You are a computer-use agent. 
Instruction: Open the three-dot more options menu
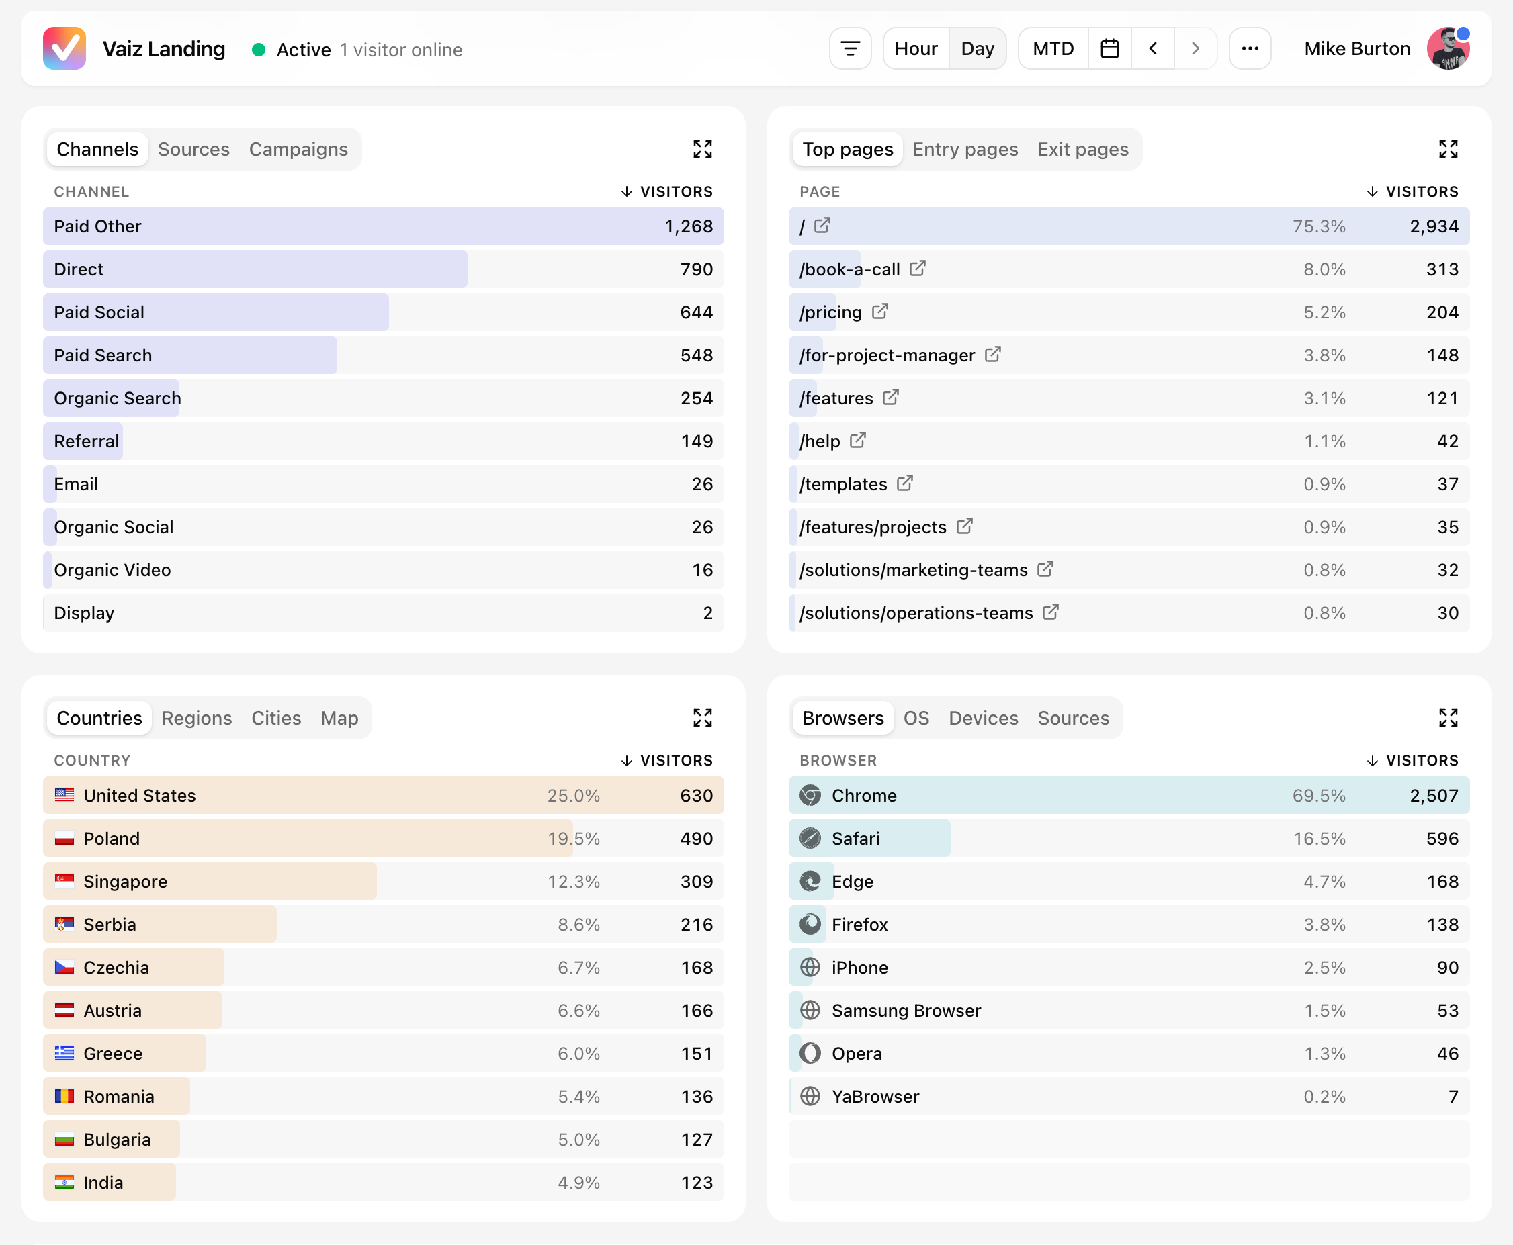pos(1250,49)
